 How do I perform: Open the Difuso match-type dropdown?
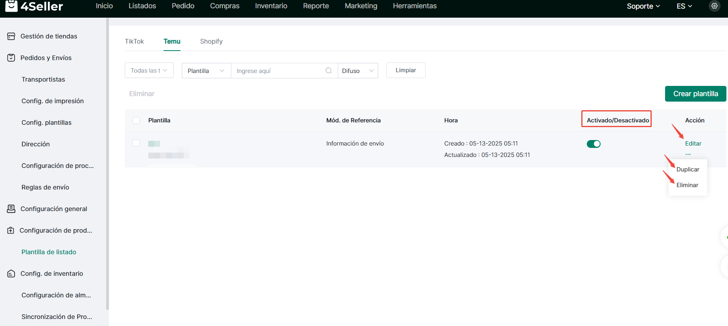tap(358, 71)
